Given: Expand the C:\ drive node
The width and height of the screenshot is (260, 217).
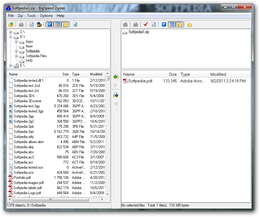Looking at the screenshot, I should tap(11, 32).
